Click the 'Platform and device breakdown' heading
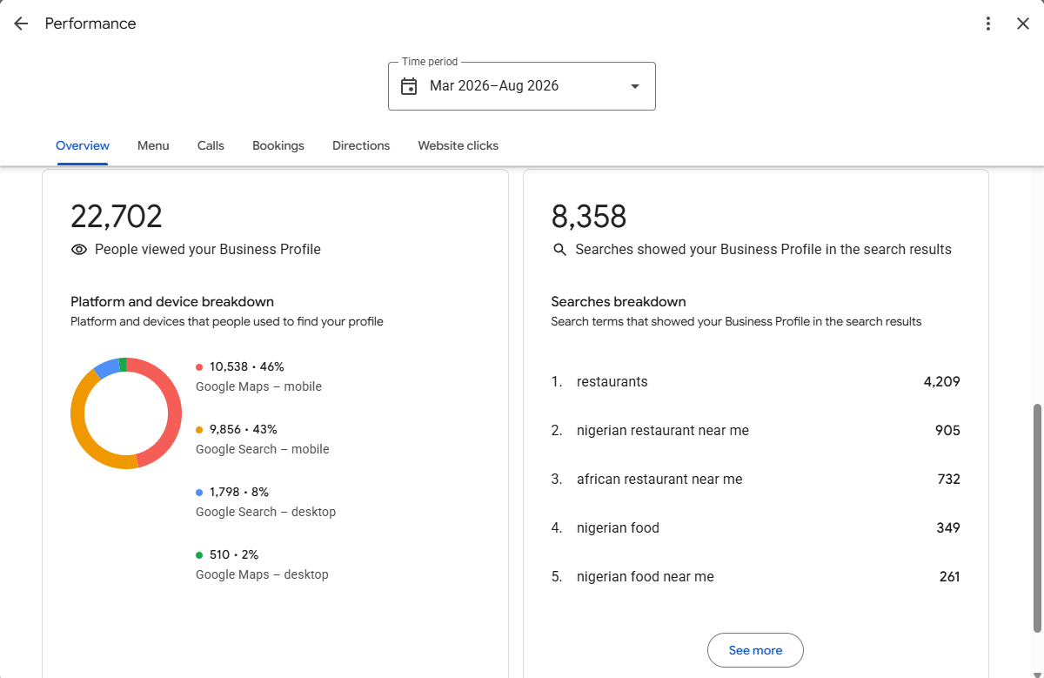This screenshot has width=1044, height=678. pos(172,302)
